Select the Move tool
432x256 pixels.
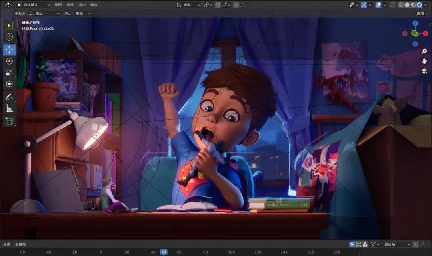coord(9,50)
